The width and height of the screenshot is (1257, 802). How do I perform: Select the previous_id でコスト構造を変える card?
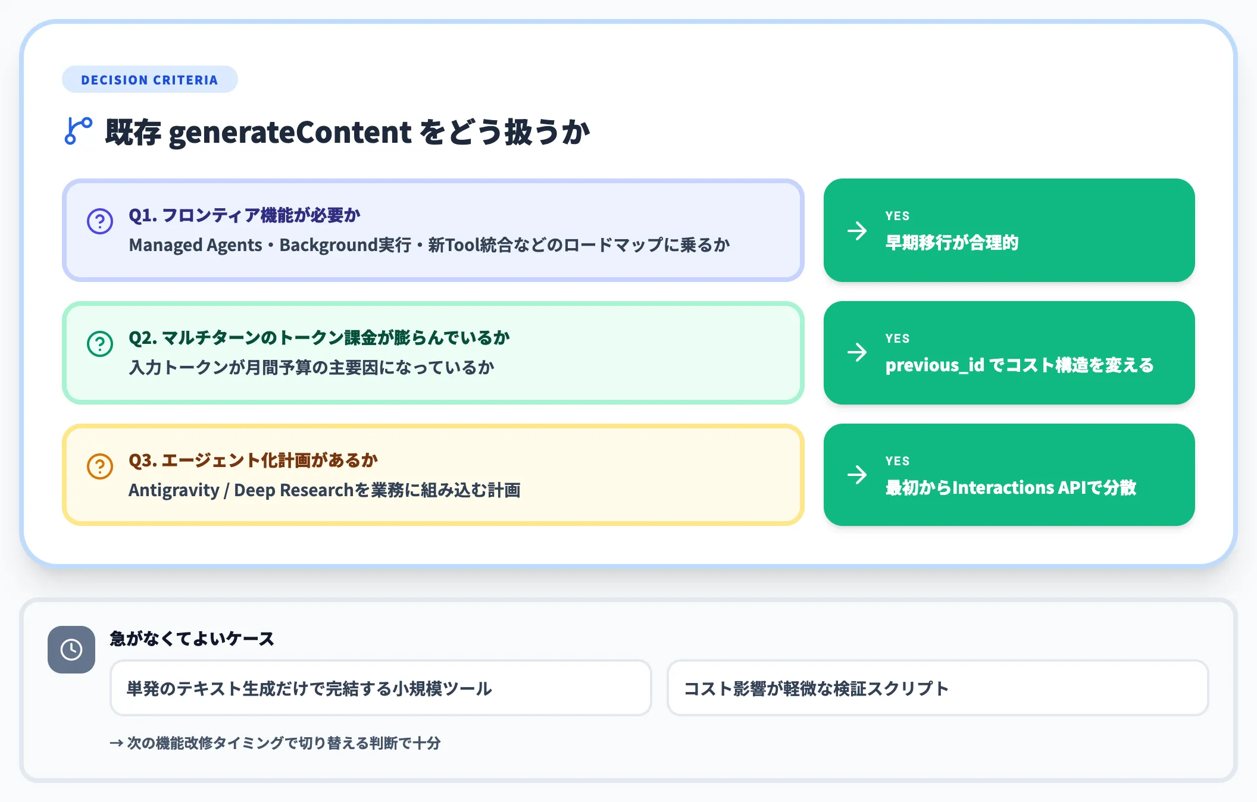coord(1009,353)
